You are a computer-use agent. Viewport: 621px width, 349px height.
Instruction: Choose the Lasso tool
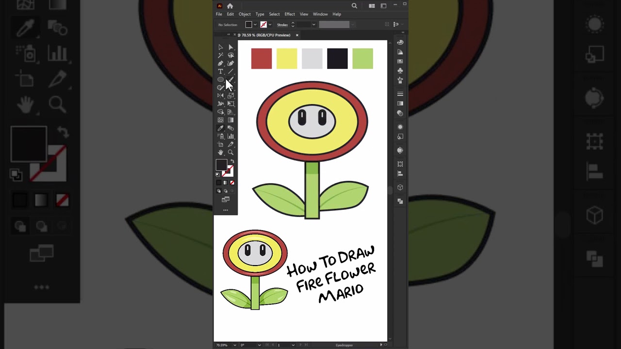230,55
